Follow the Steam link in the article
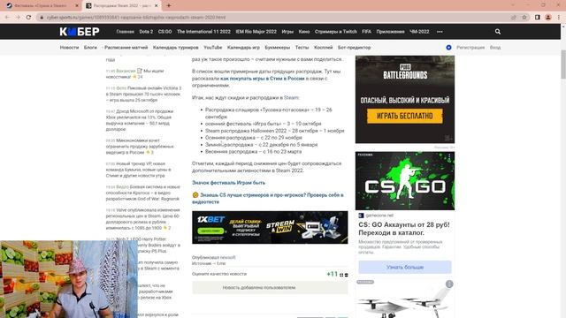The width and height of the screenshot is (566, 318). click(x=291, y=97)
